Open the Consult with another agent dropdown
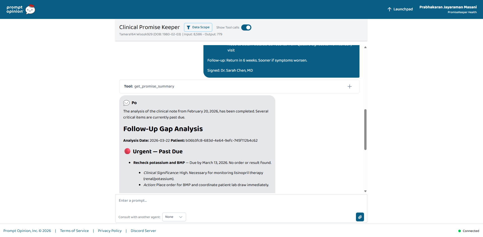Viewport: 483px width, 237px height. (x=174, y=217)
